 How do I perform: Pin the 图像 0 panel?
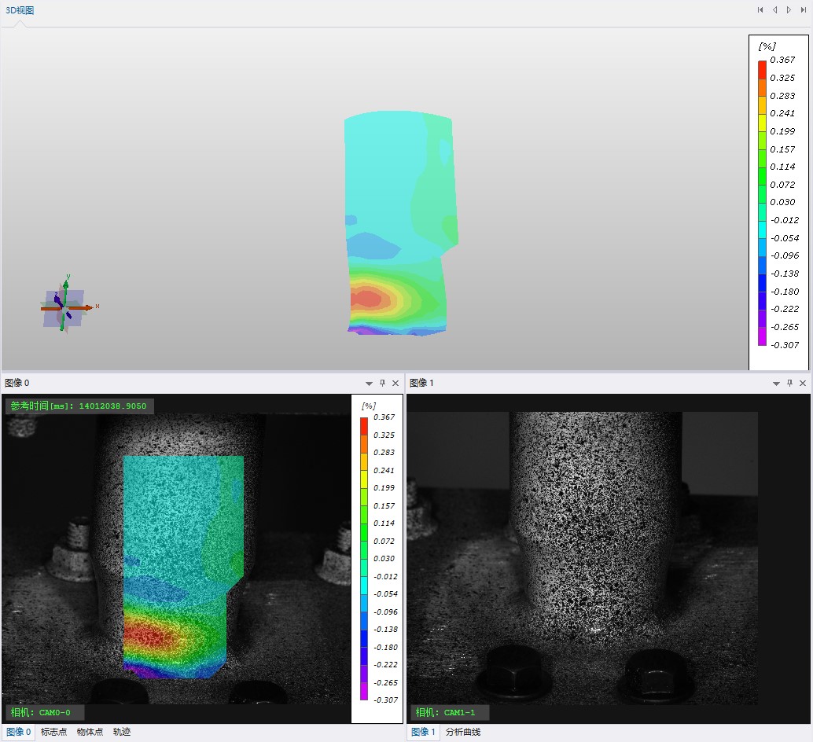point(382,383)
